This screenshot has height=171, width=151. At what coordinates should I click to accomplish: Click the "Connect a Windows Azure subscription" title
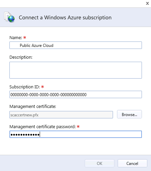coord(65,18)
